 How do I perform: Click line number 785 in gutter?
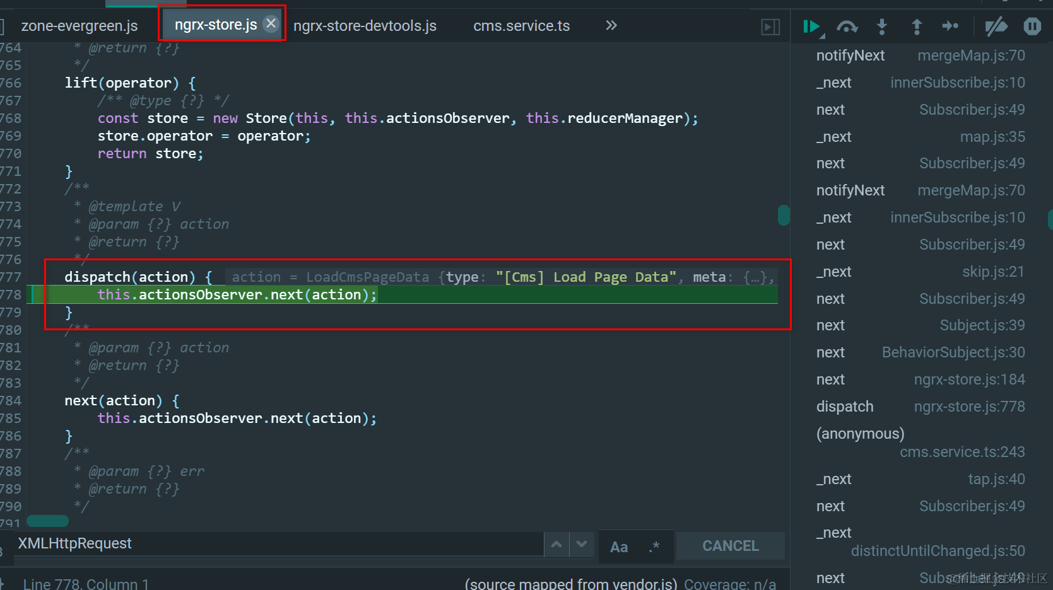click(11, 418)
